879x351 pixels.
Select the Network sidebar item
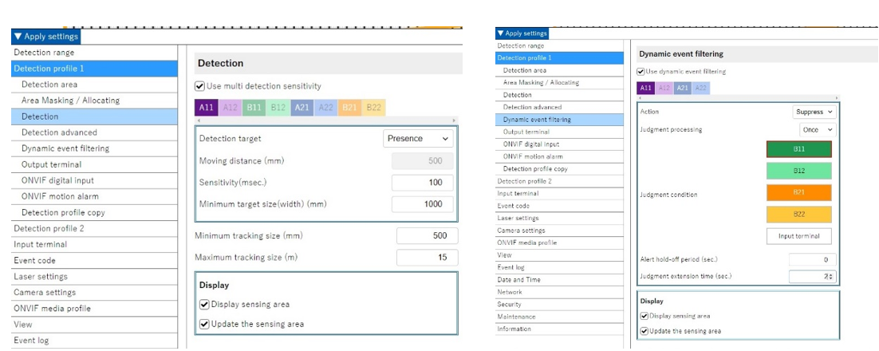point(510,292)
